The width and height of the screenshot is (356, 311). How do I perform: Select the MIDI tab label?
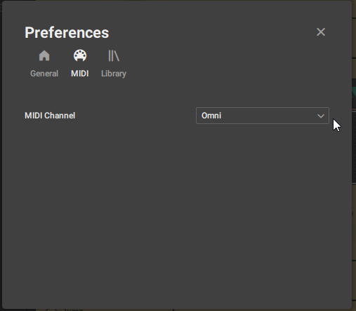(80, 74)
